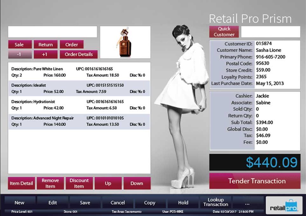Open Order Details
Image resolution: width=306 pixels, height=216 pixels.
coord(79,54)
